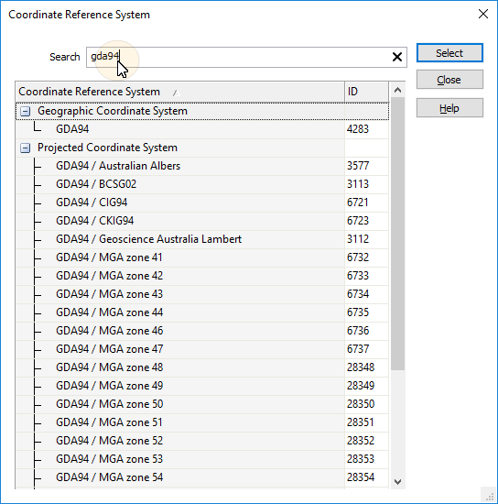Choose GDA94 / Australian Albers

(202, 166)
